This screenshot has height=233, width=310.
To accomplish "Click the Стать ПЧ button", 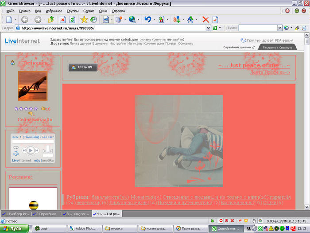I will pyautogui.click(x=83, y=67).
